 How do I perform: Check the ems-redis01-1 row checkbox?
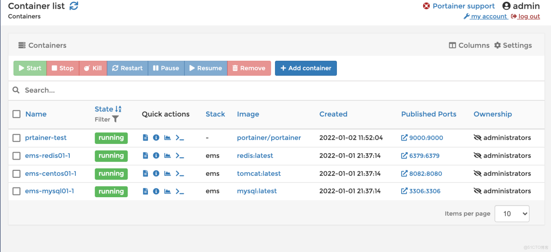click(x=16, y=155)
